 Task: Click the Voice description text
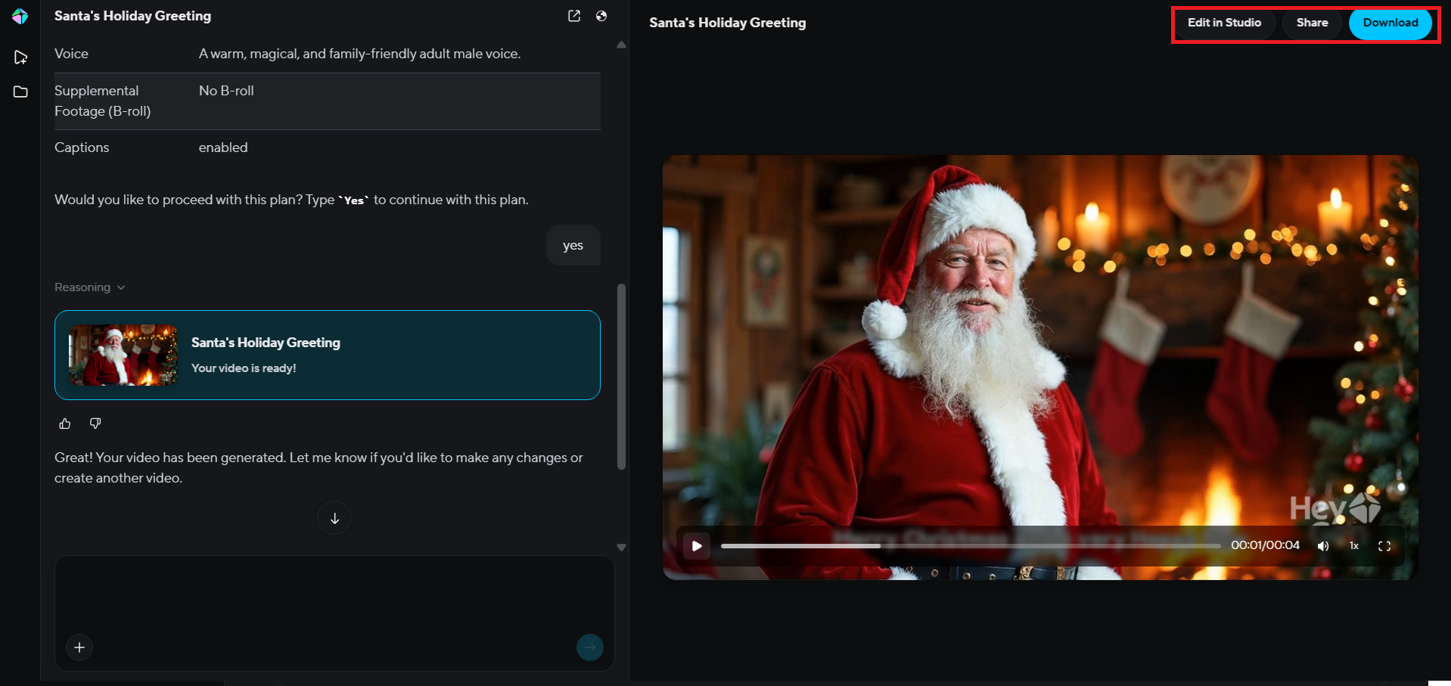coord(359,54)
